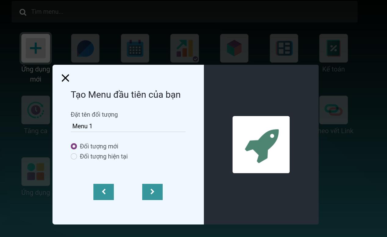This screenshot has height=237, width=387.
Task: Open the Ứng dụng mới plus icon
Action: pyautogui.click(x=36, y=48)
